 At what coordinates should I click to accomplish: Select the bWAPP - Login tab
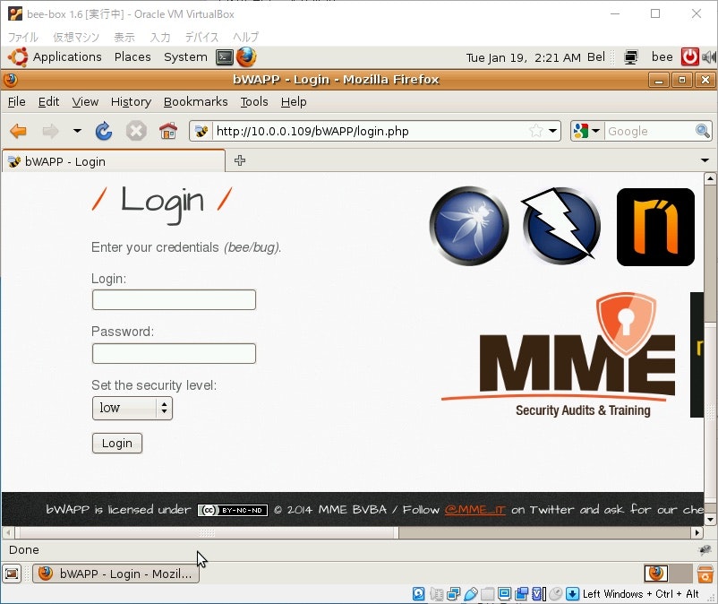pos(114,161)
